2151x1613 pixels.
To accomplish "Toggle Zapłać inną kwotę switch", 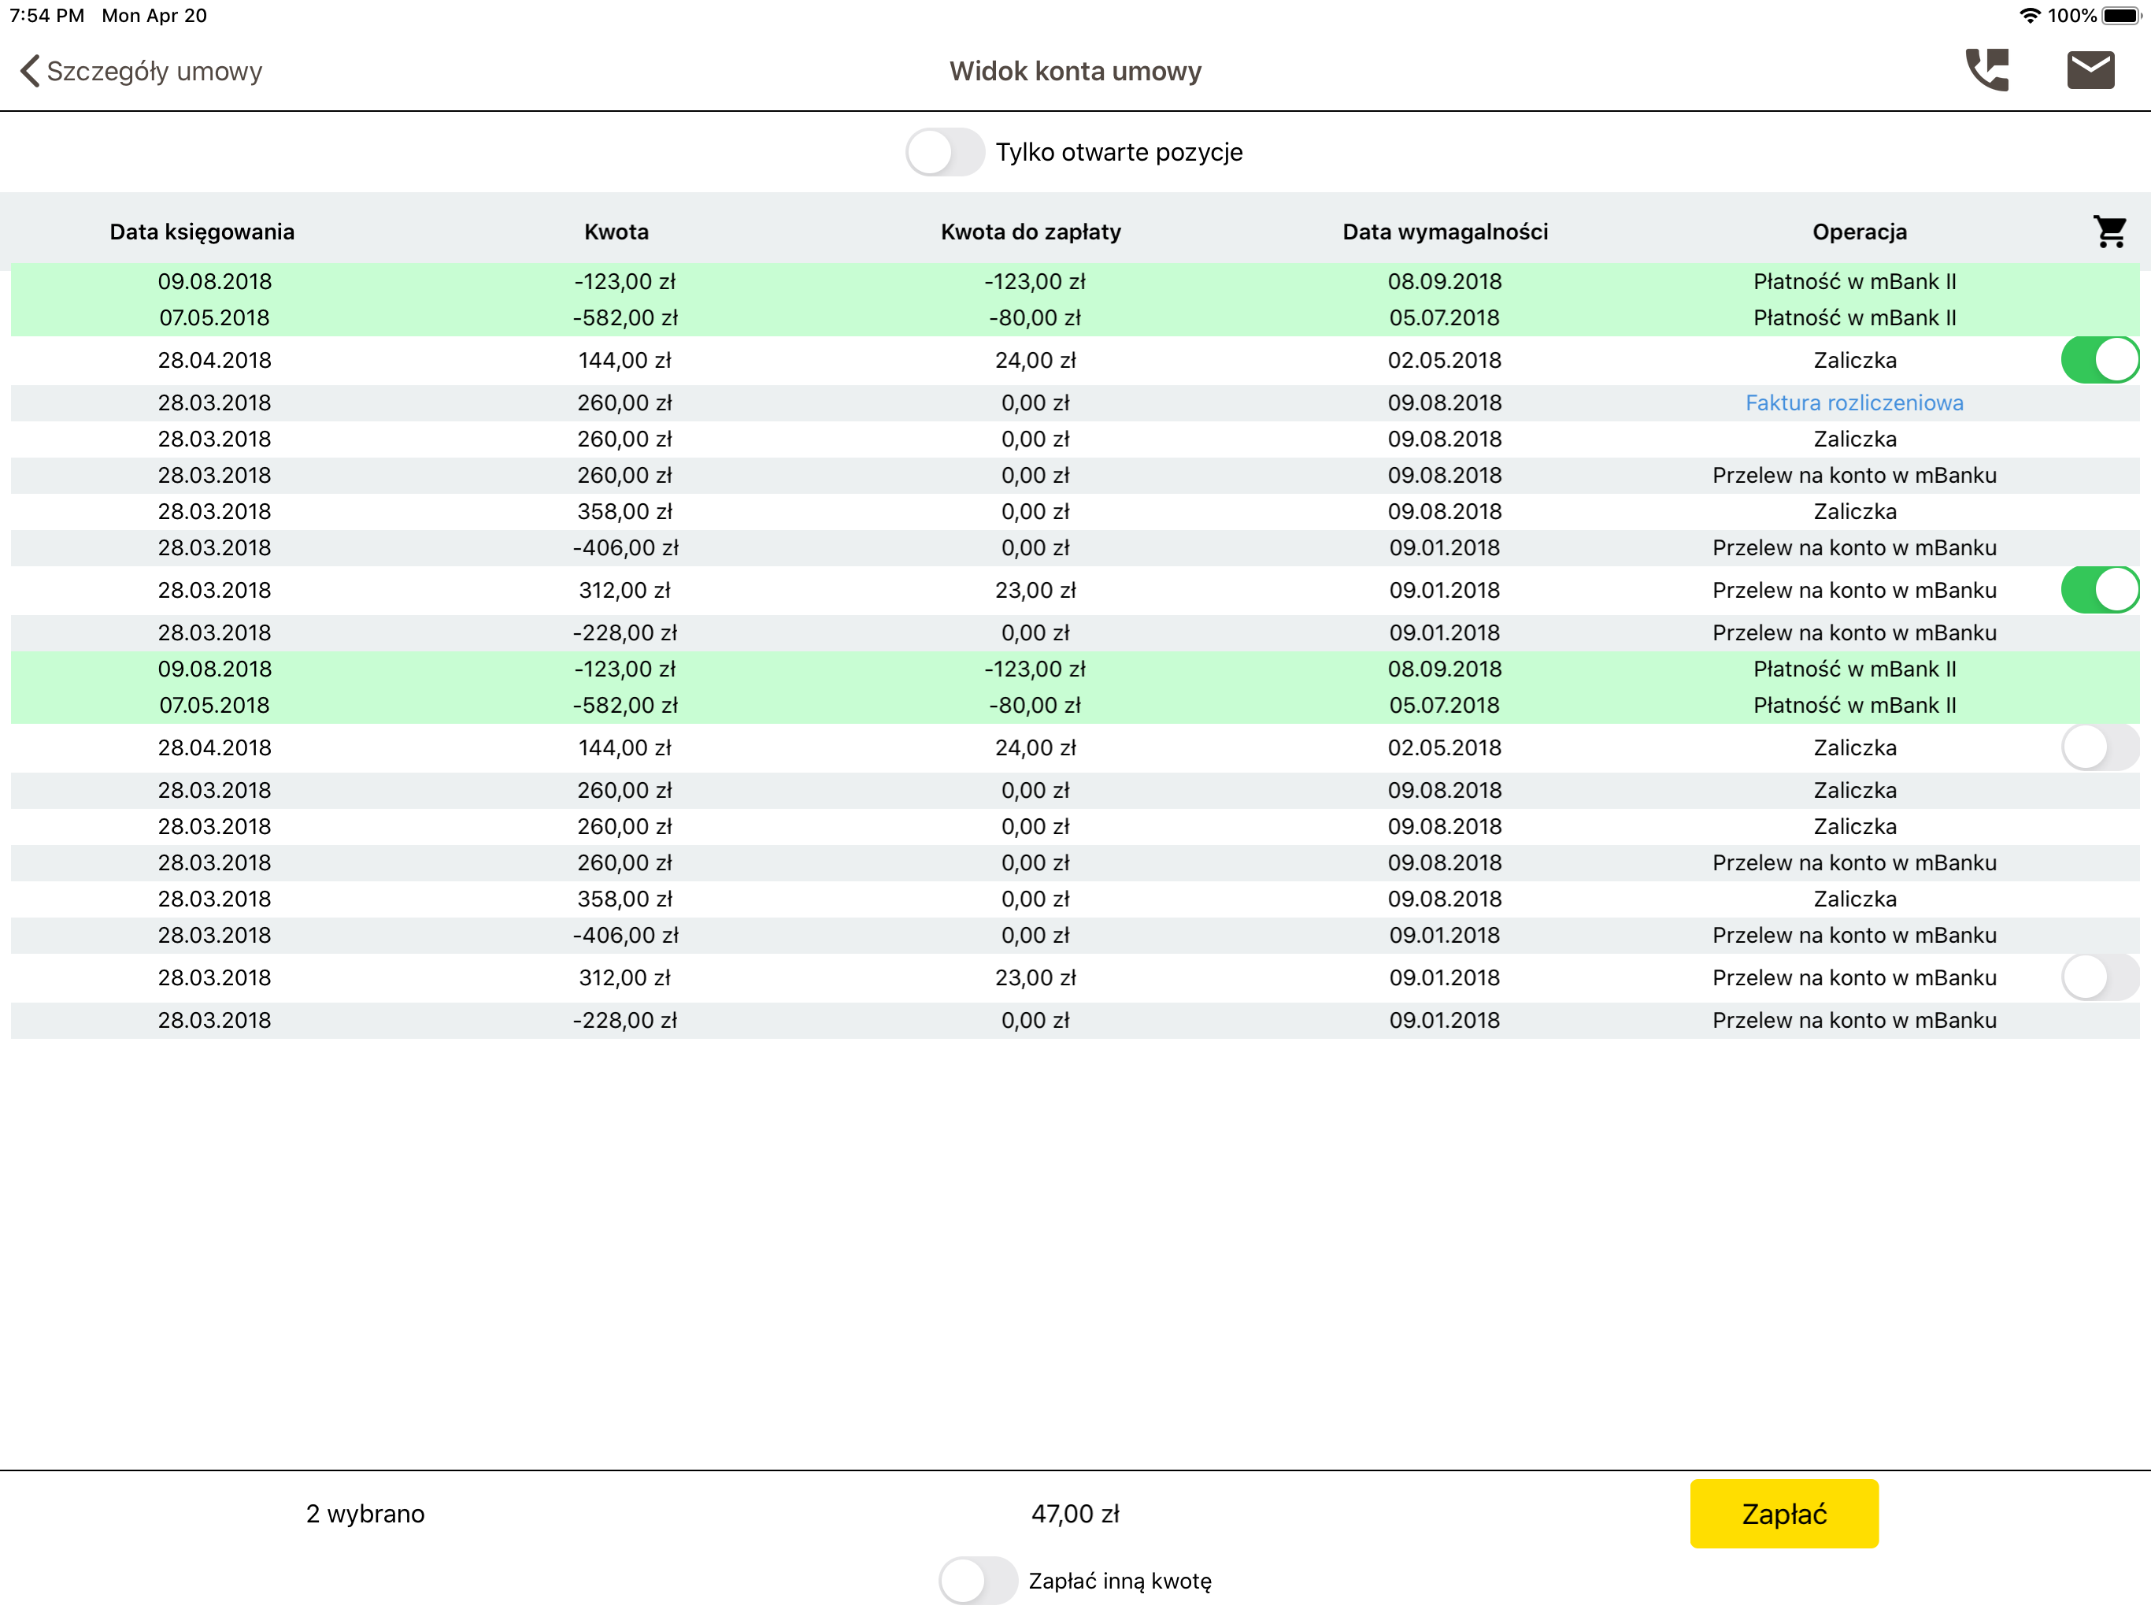I will pos(977,1581).
